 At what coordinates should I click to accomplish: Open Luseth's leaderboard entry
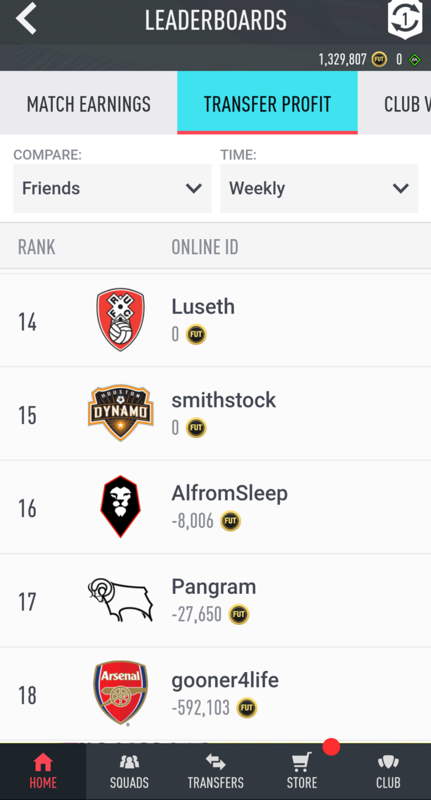click(215, 320)
